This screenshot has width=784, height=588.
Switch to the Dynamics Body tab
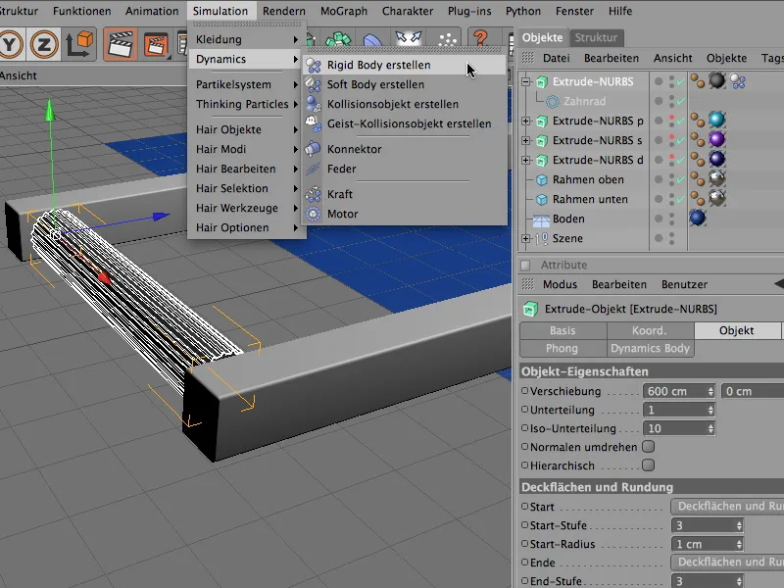(x=650, y=348)
